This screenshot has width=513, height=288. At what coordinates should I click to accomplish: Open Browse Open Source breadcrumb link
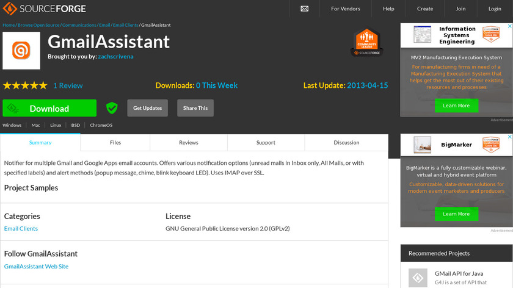[38, 25]
